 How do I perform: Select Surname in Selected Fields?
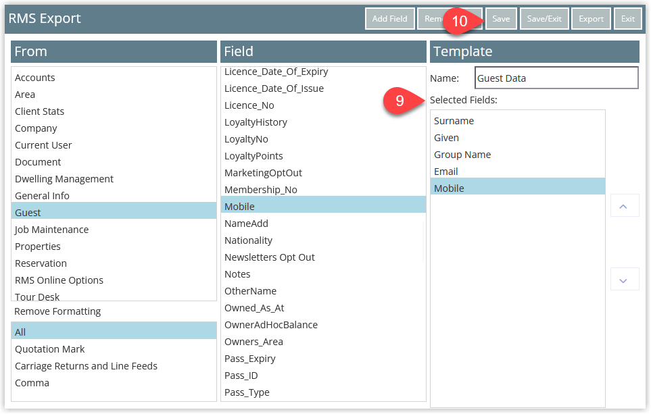click(x=518, y=121)
